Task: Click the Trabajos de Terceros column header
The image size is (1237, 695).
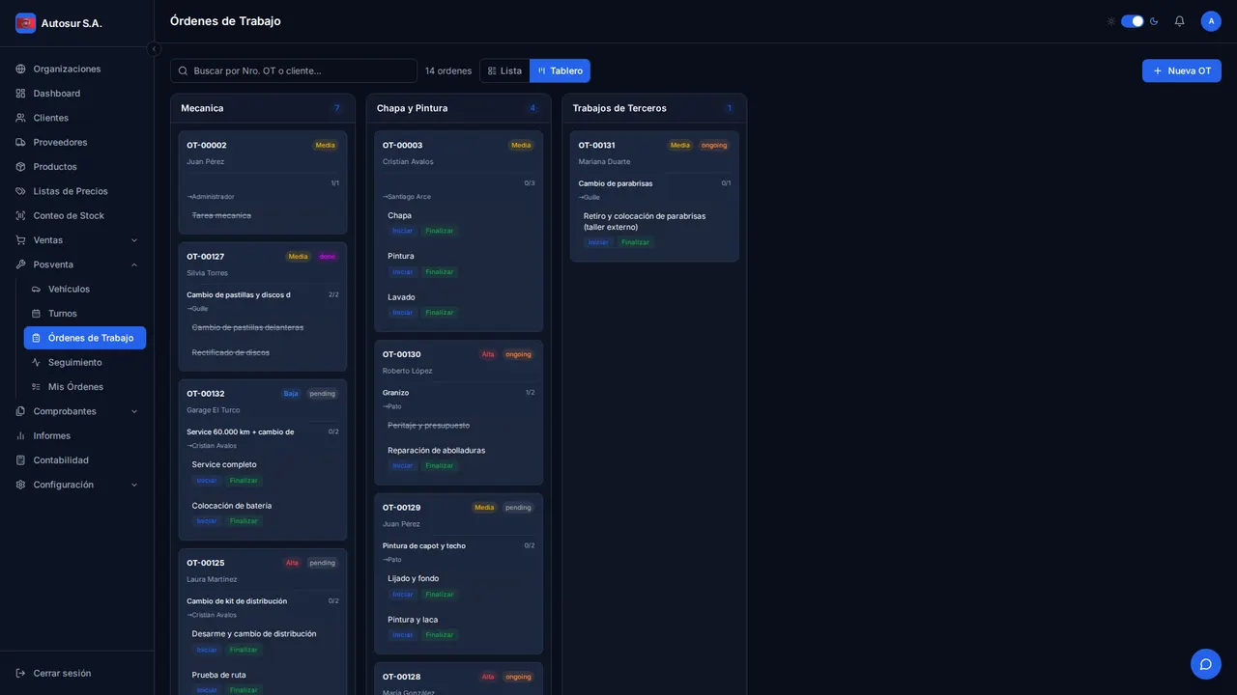Action: [x=654, y=108]
